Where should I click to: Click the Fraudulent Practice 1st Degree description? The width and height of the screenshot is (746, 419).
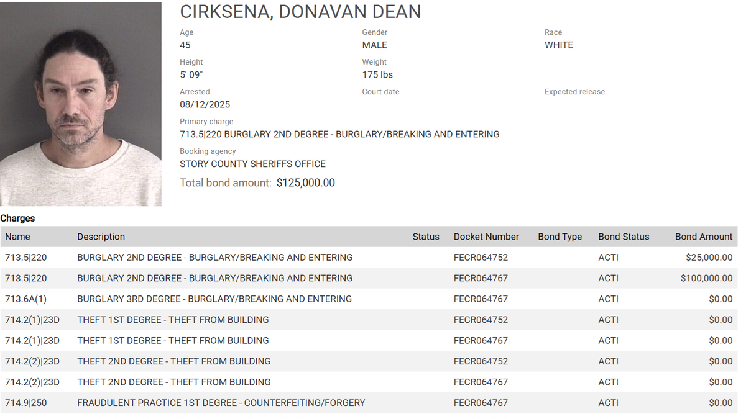[221, 403]
